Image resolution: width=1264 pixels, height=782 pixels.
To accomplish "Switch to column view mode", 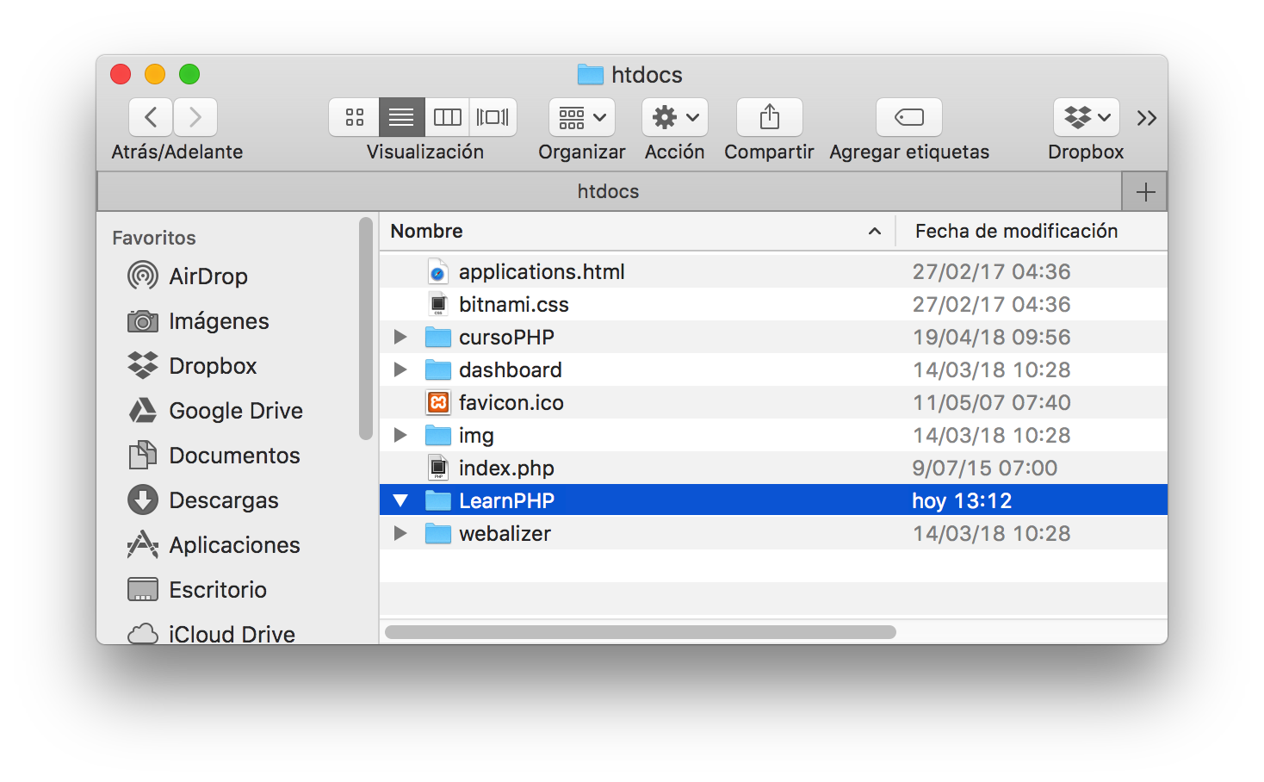I will point(447,117).
